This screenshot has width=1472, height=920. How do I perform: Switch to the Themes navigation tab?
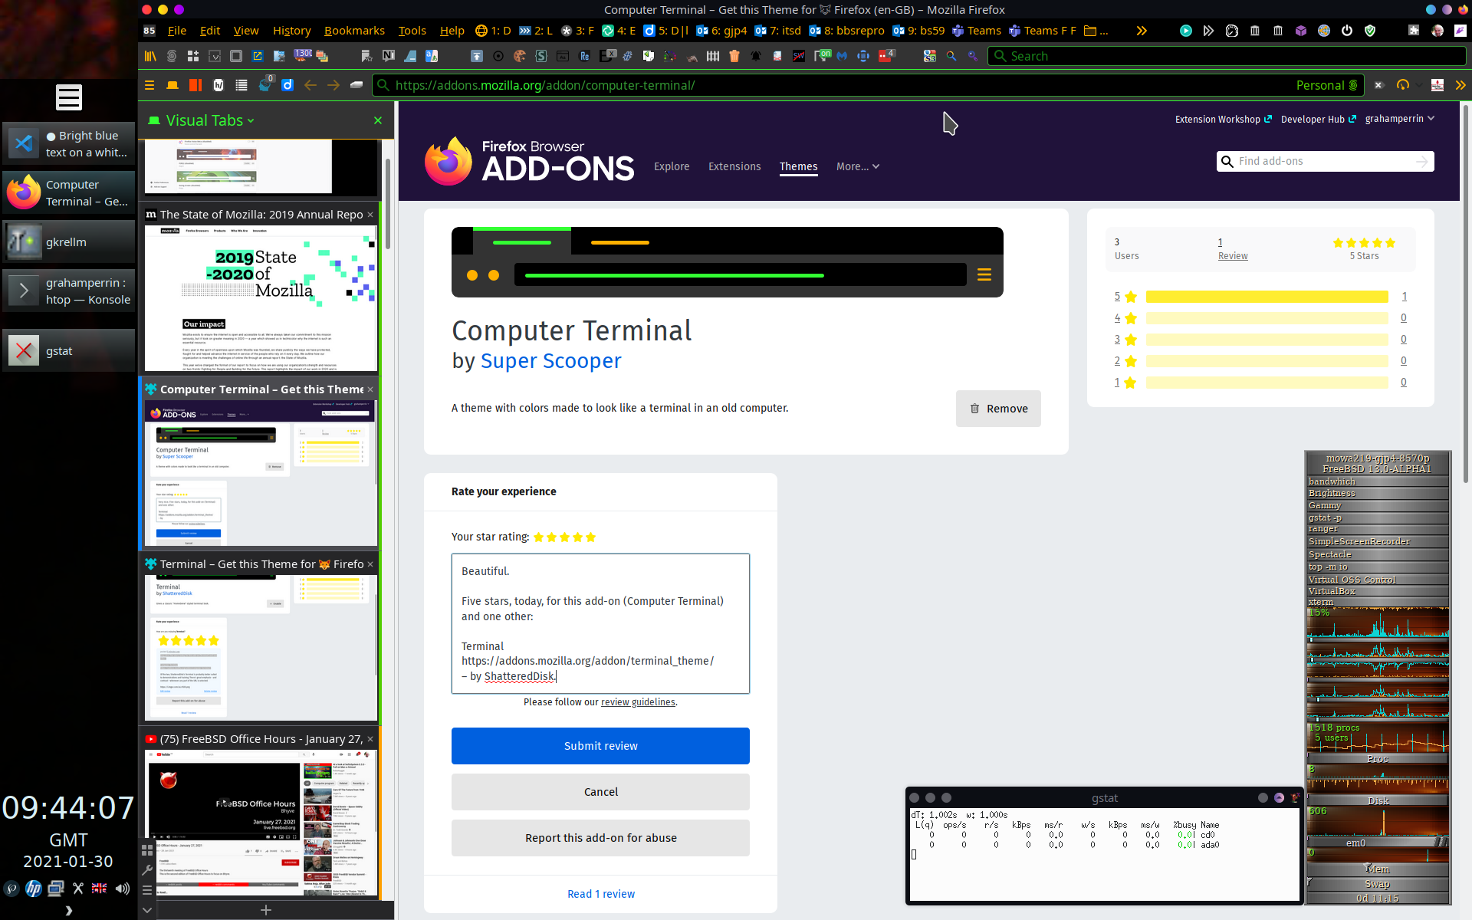tap(798, 166)
